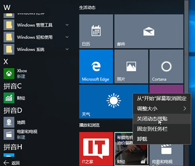Screen dimensions: 195x166
Task: Open the Calendar (日历) tile
Action: tap(96, 31)
